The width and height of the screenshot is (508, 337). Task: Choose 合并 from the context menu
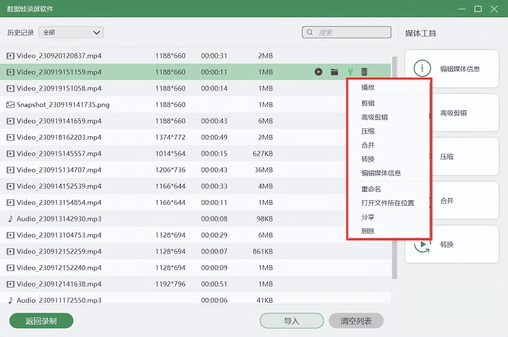point(368,145)
